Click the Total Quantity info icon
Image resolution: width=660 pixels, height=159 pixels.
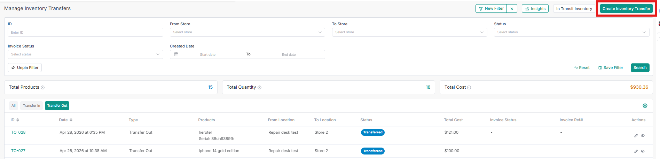tap(259, 88)
